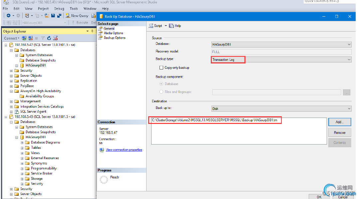Click the Script icon in backup dialog
Screen dimensions: 358x199
[x=151, y=26]
